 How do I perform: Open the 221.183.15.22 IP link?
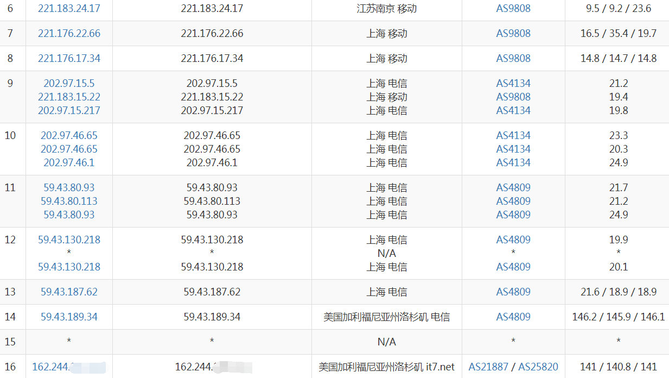(69, 97)
